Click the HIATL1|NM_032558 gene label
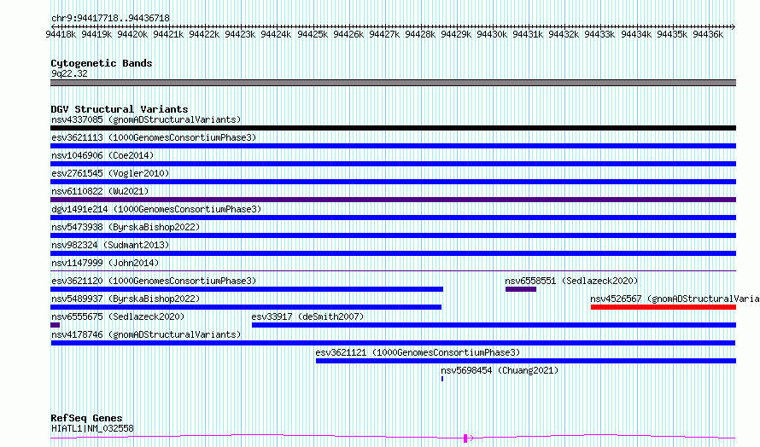The width and height of the screenshot is (760, 447). click(x=92, y=428)
